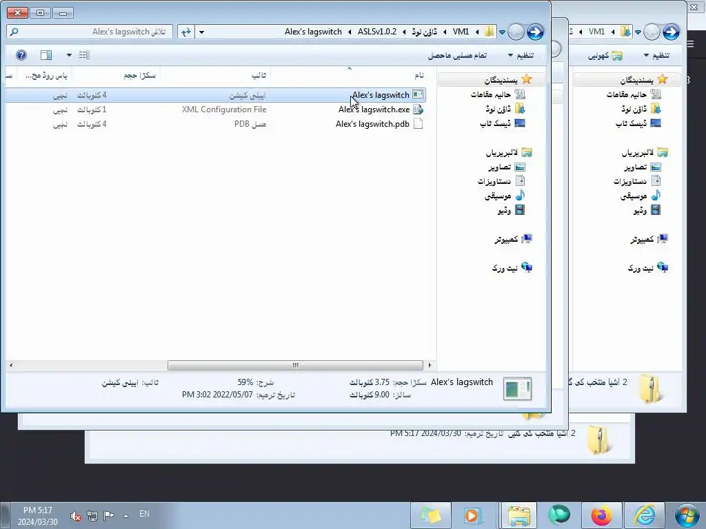Viewport: 706px width, 529px height.
Task: Click کھولیں in the back window's toolbar
Action: (x=605, y=55)
